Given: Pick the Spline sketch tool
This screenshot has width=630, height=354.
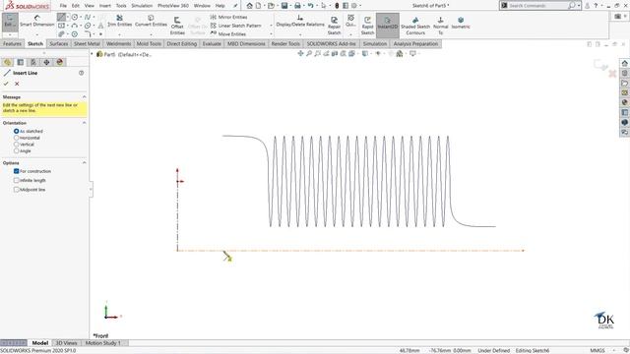Looking at the screenshot, I should click(88, 17).
